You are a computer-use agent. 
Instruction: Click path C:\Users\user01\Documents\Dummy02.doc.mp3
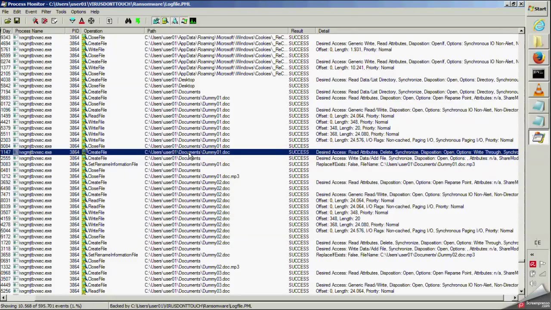click(192, 267)
